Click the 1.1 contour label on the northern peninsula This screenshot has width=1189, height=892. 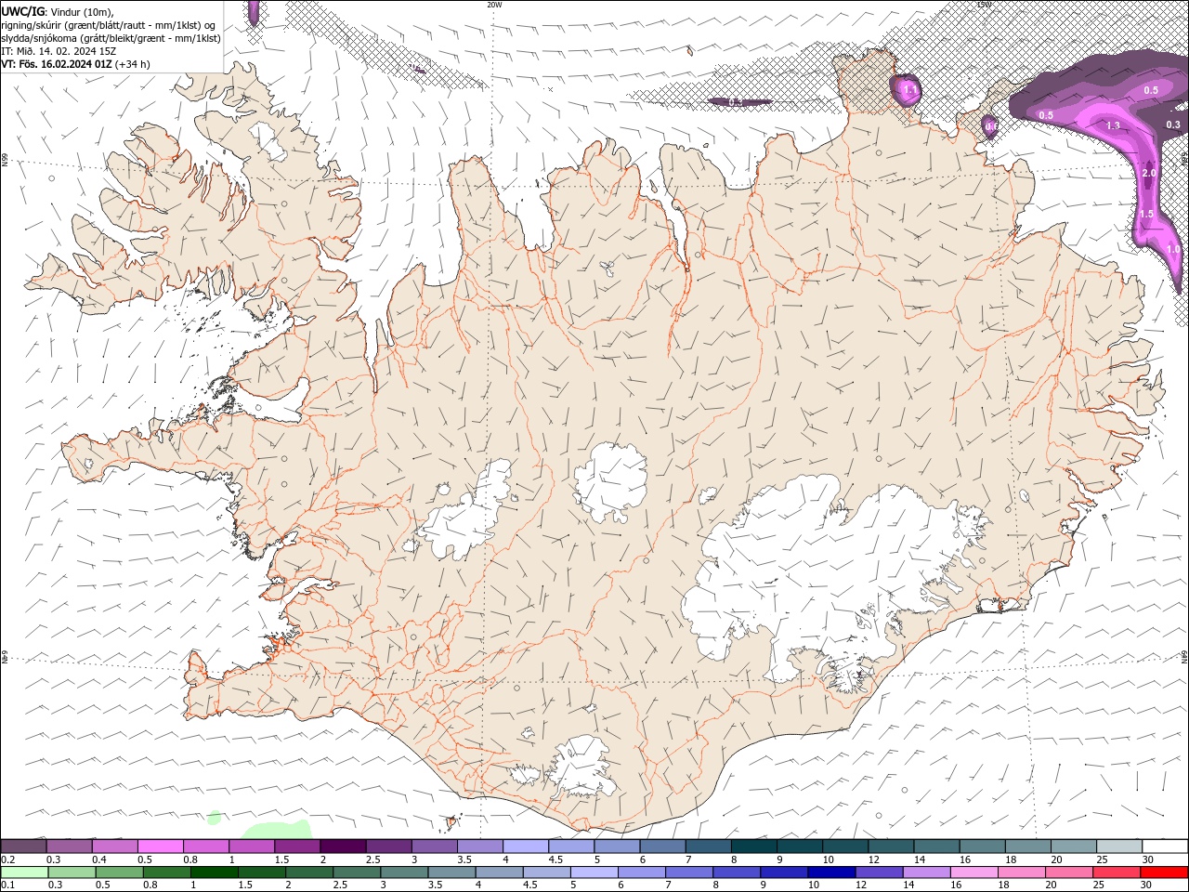pyautogui.click(x=909, y=90)
